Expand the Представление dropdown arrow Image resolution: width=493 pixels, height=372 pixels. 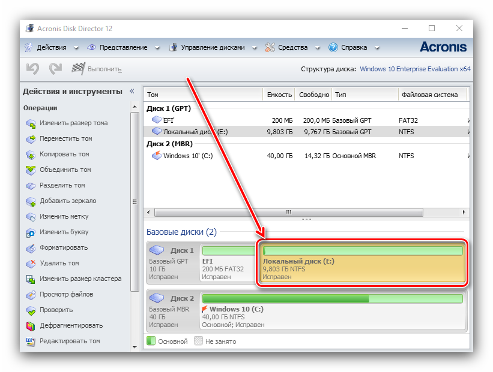coord(157,48)
